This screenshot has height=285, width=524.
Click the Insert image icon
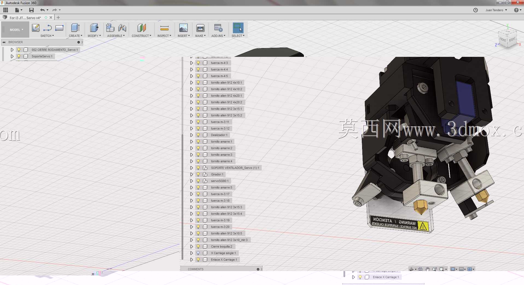[184, 28]
